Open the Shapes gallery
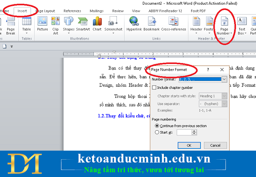 pyautogui.click(x=69, y=25)
